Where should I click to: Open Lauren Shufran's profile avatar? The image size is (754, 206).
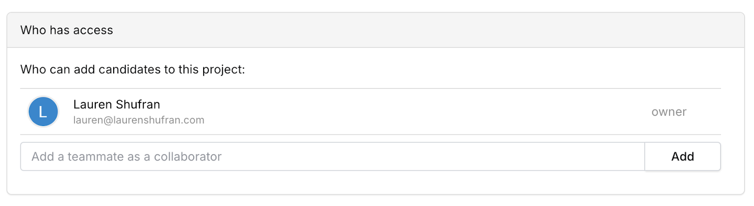point(43,112)
